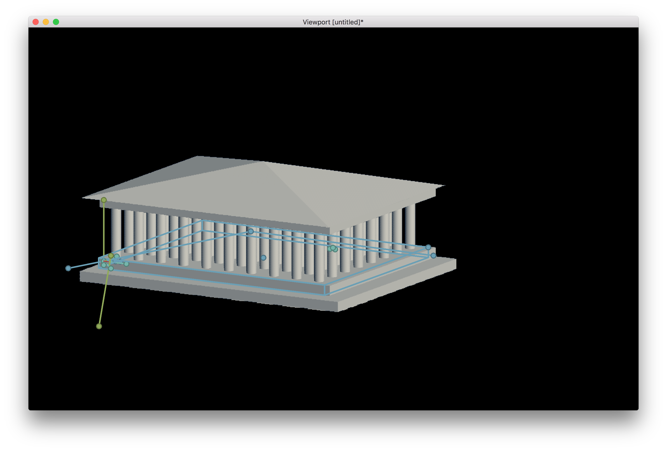The image size is (667, 451).
Task: Select the lone teal handle on the ledge below the left columns
Action: (126, 264)
